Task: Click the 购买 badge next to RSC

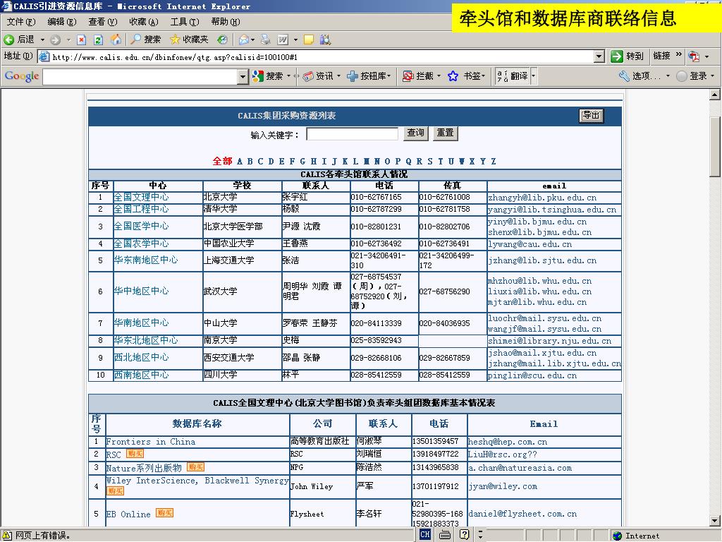Action: [135, 454]
